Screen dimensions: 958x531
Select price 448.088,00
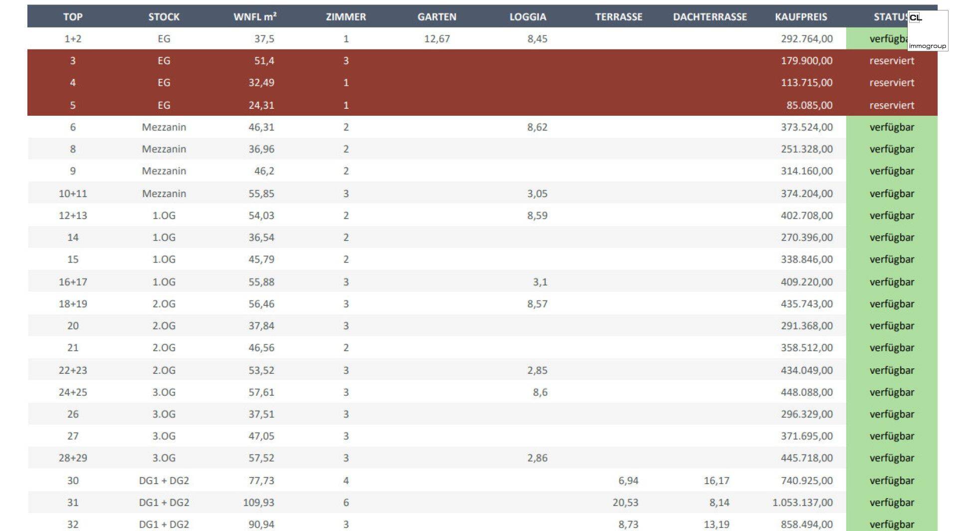[x=807, y=392]
